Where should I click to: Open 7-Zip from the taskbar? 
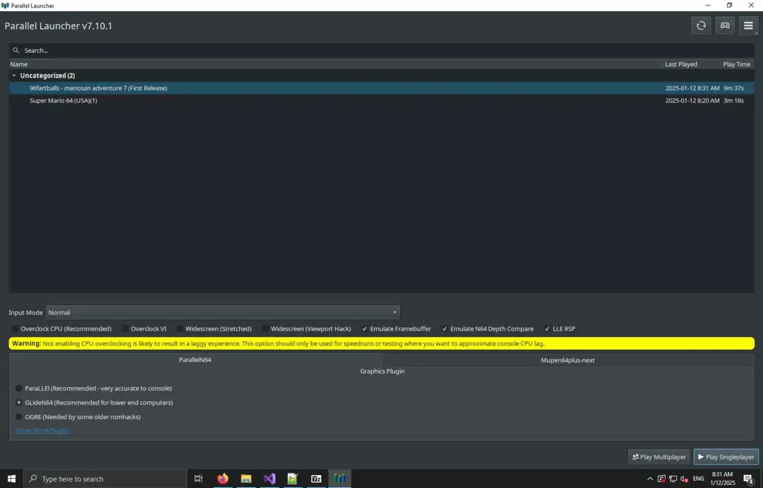tap(316, 478)
